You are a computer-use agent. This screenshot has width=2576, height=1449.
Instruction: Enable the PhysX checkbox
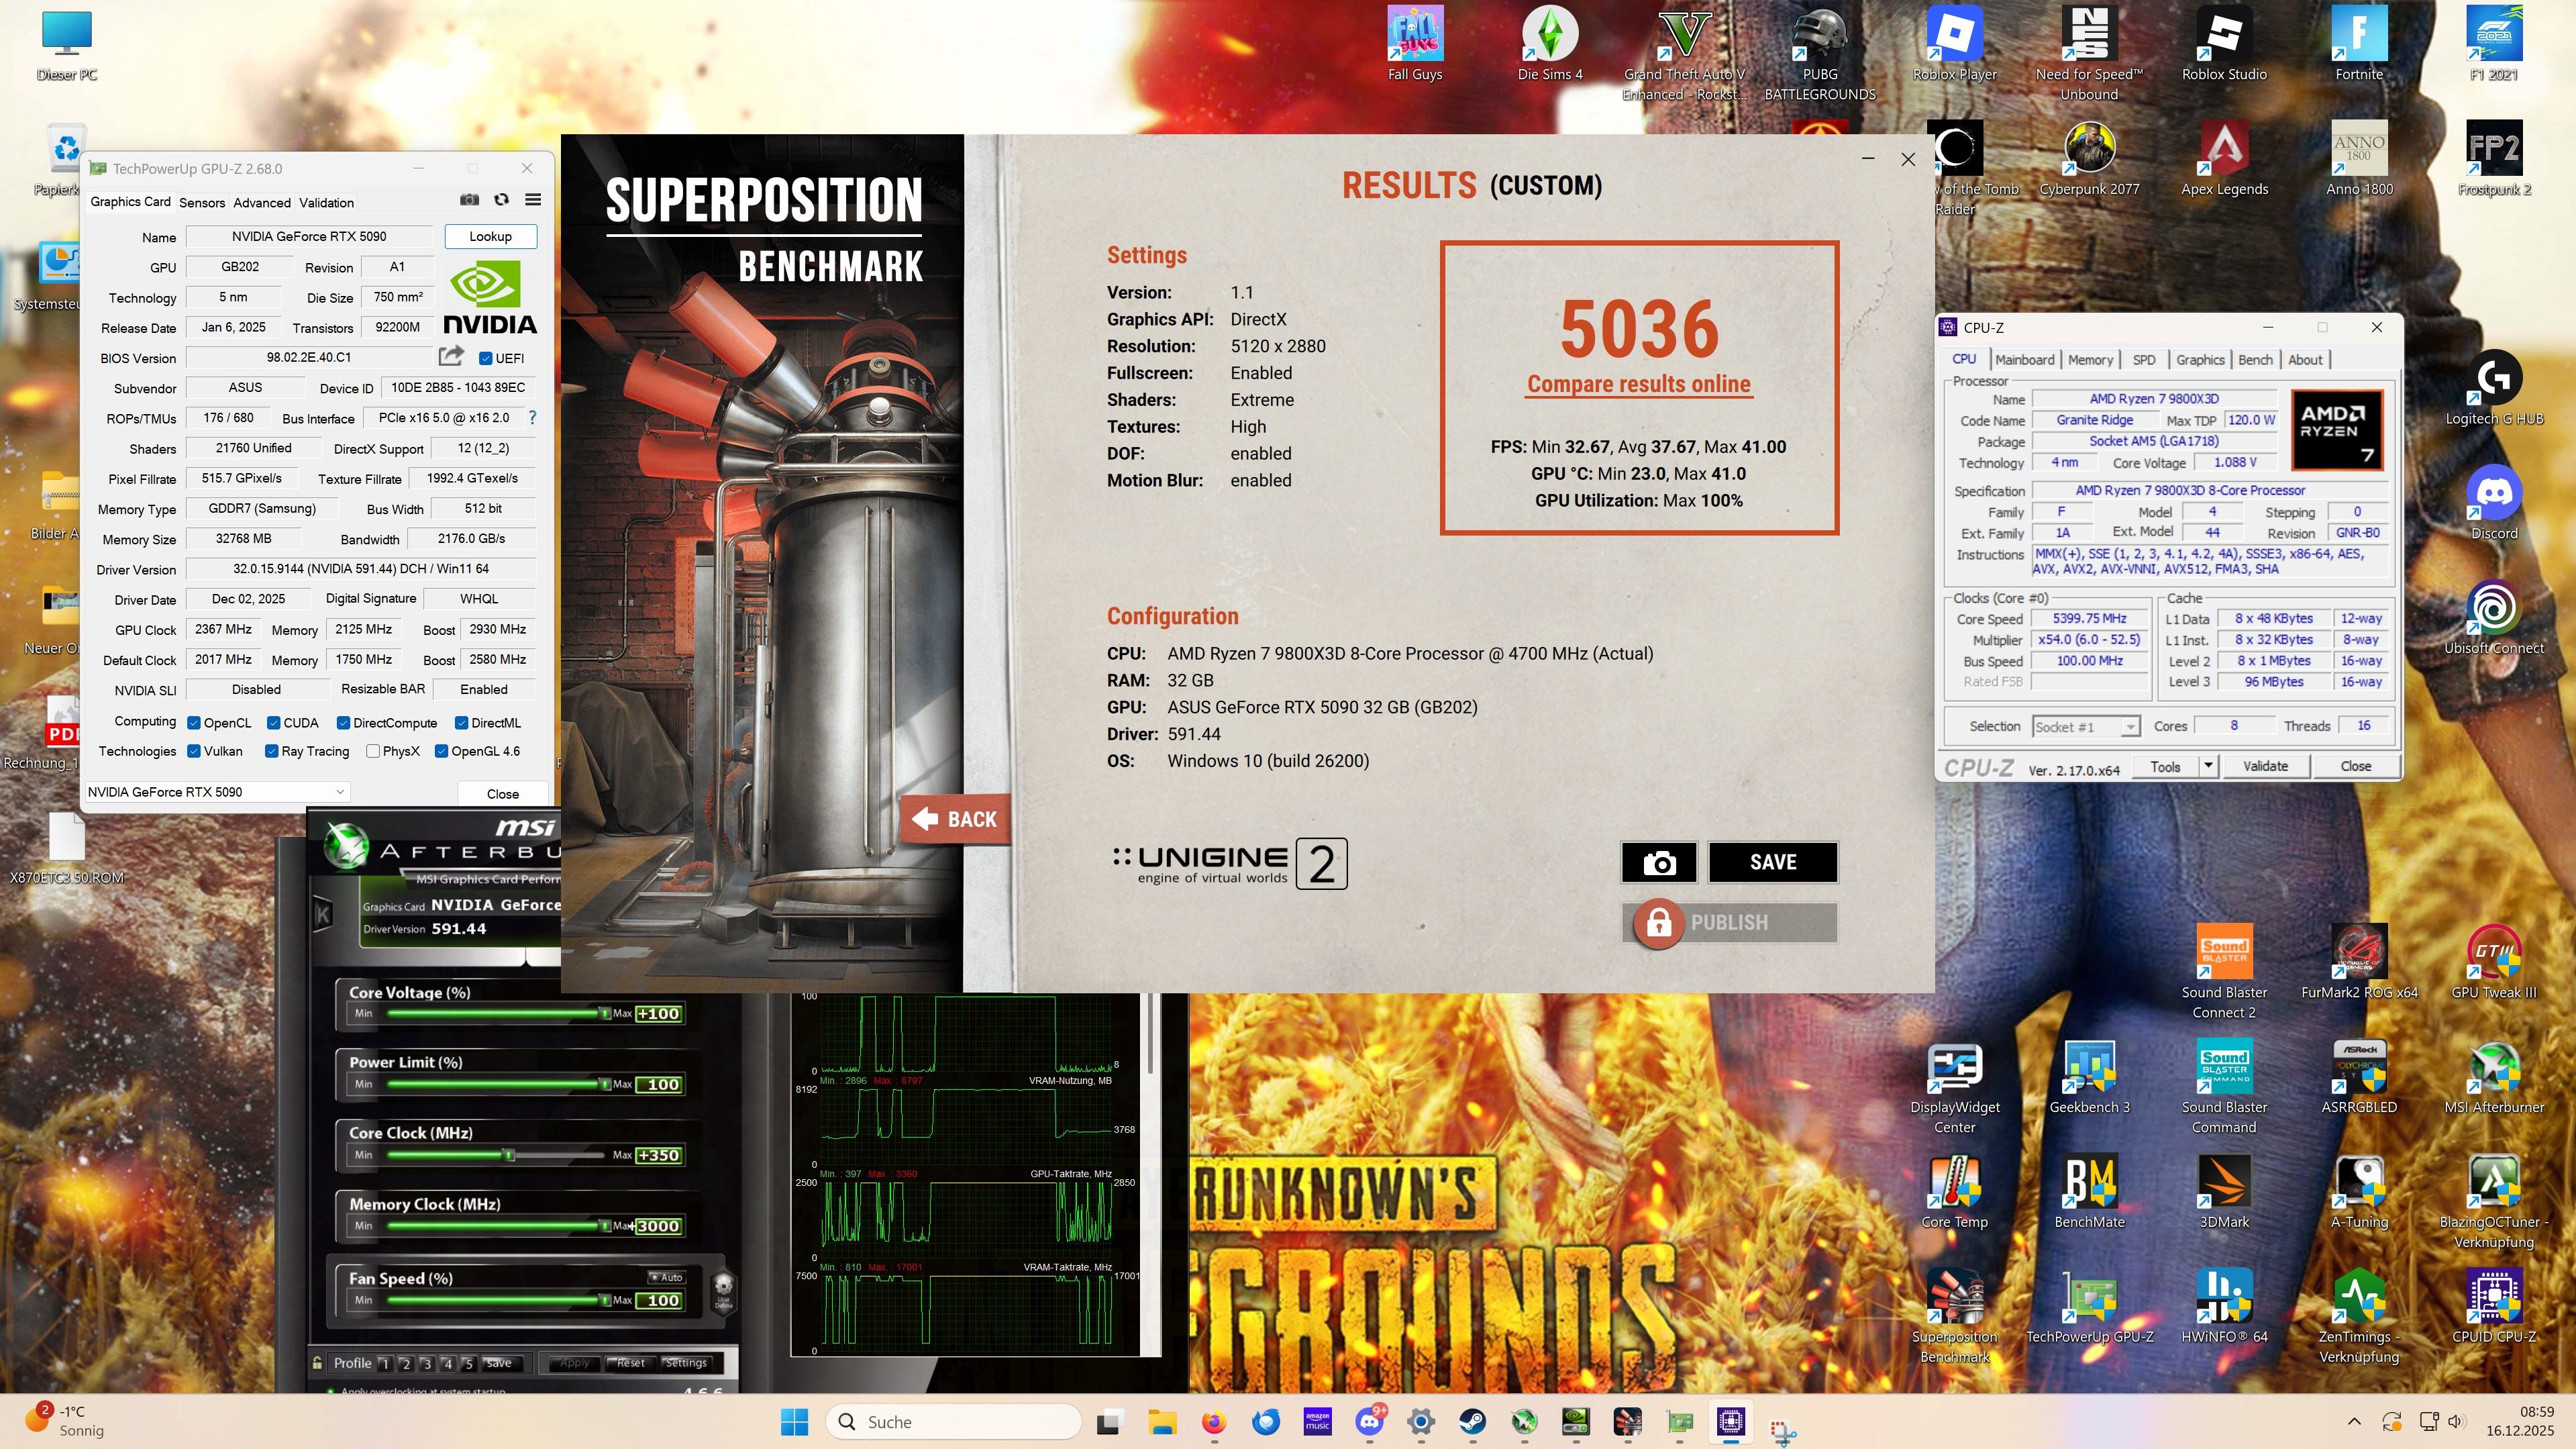(x=373, y=751)
